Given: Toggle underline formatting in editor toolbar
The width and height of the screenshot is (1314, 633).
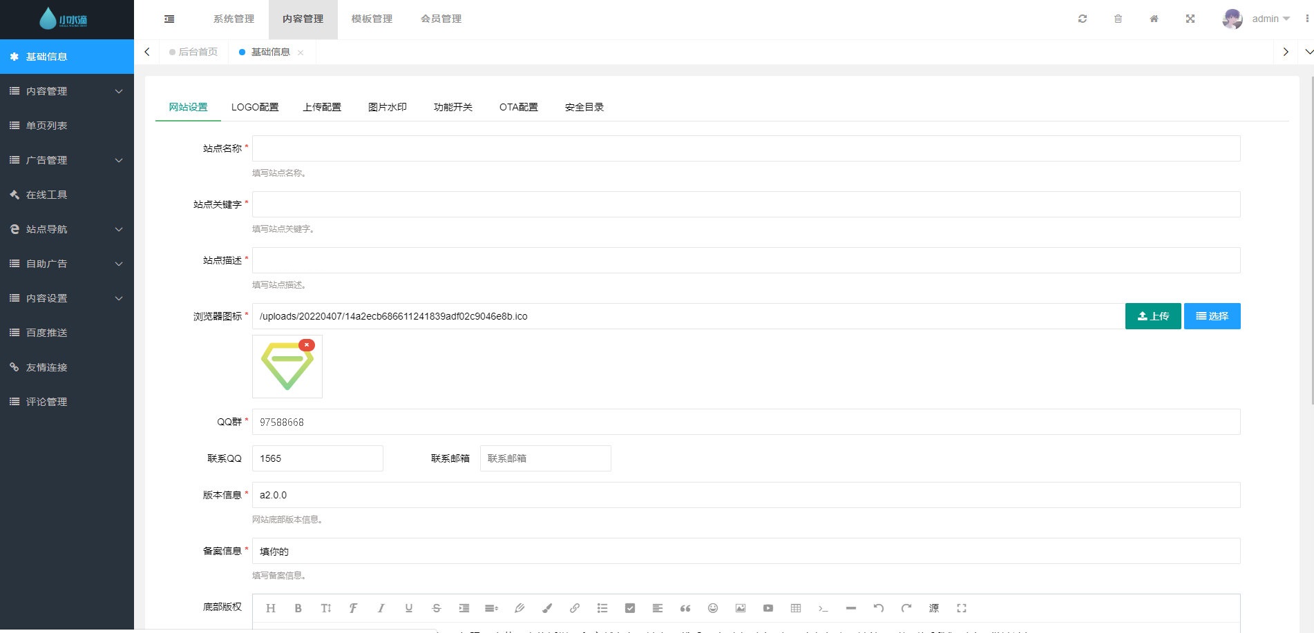Looking at the screenshot, I should click(x=409, y=608).
